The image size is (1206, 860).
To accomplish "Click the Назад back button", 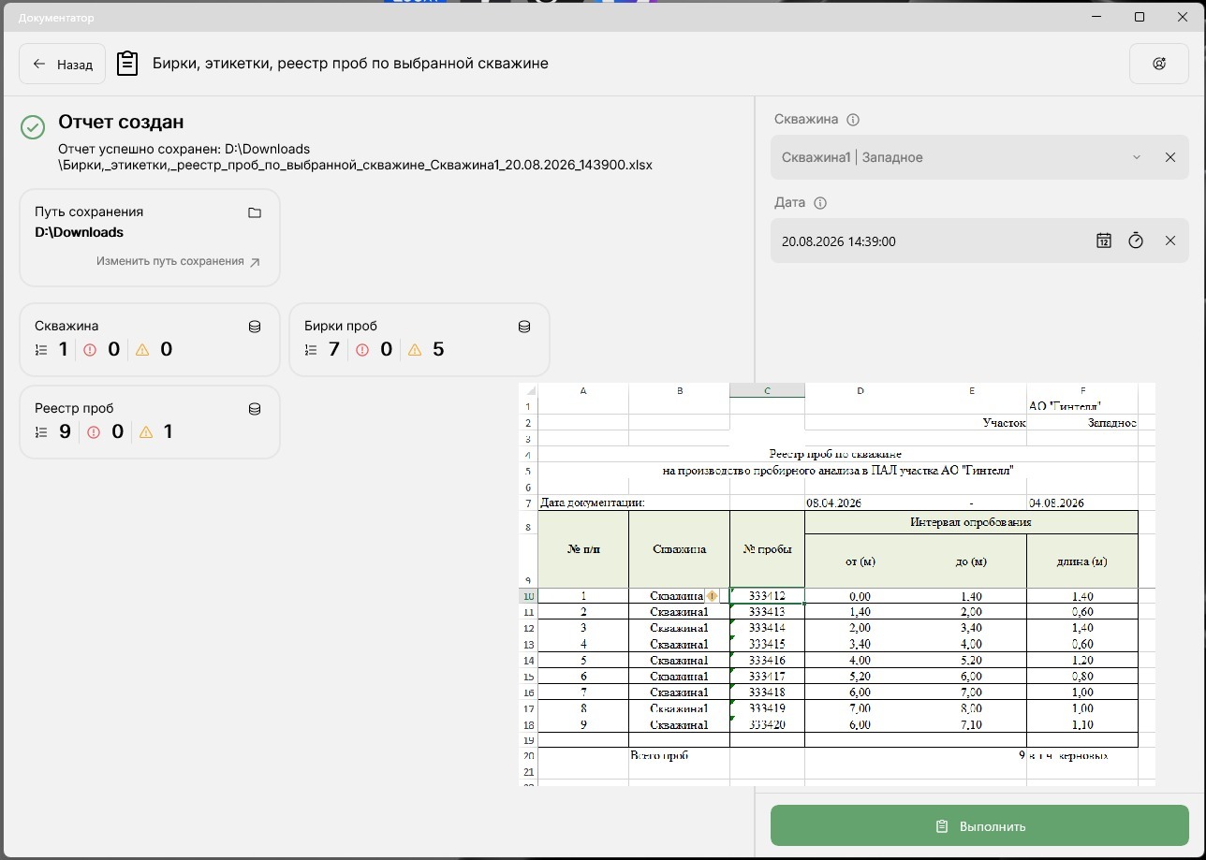I will 63,64.
